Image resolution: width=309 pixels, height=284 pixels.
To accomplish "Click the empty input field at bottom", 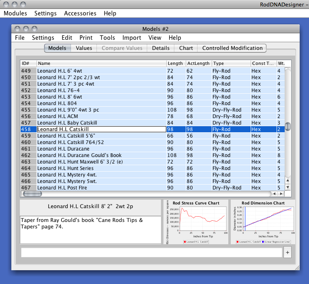I will pyautogui.click(x=152, y=252).
